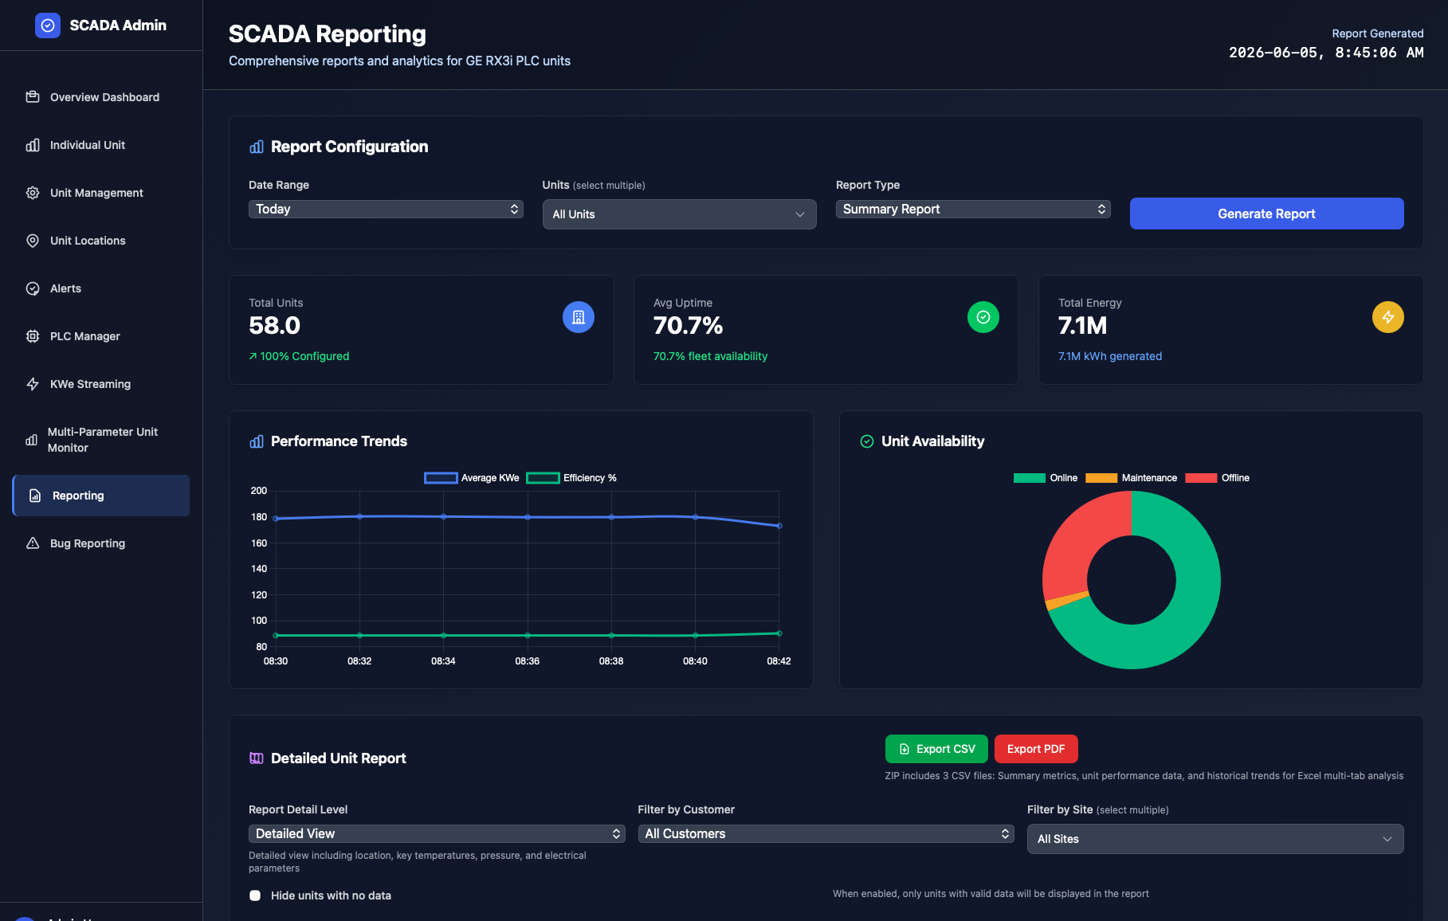Toggle the Average KWe legend series
Image resolution: width=1448 pixels, height=921 pixels.
(x=472, y=478)
